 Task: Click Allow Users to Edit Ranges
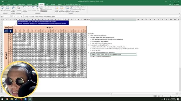(x=78, y=9)
